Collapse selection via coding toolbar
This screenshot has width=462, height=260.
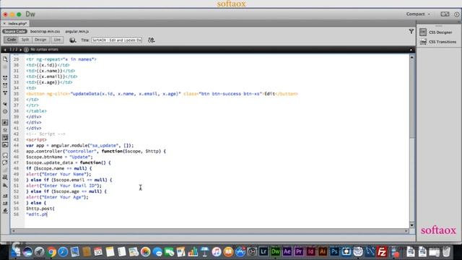tap(5, 85)
